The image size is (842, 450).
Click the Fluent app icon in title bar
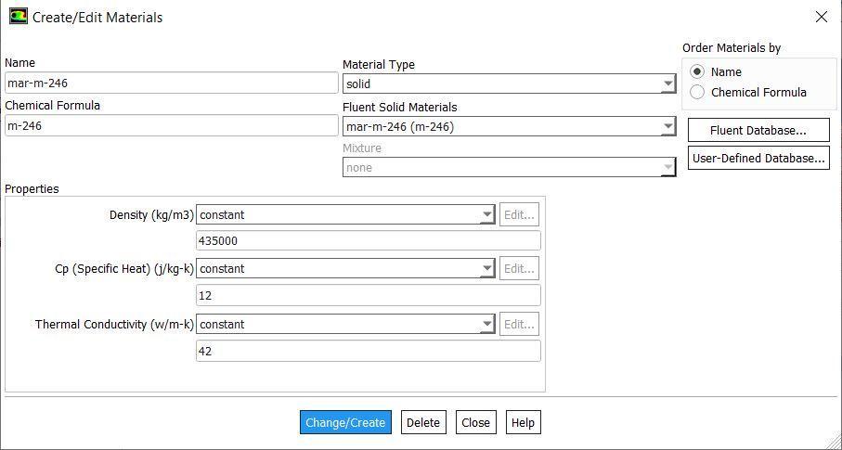tap(19, 17)
